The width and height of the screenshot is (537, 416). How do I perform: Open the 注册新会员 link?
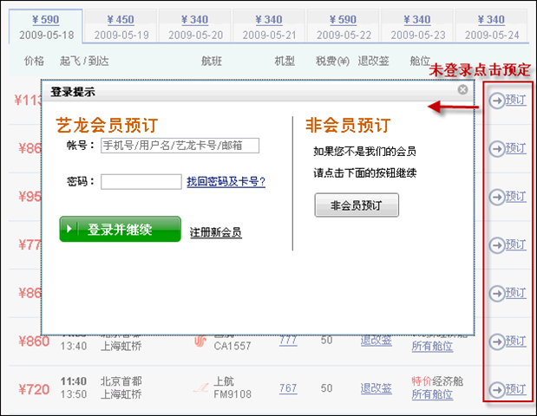(215, 232)
